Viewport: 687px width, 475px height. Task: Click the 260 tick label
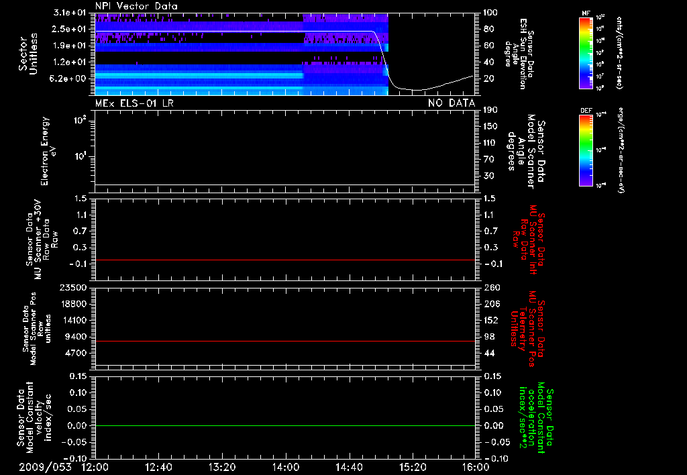(x=490, y=287)
